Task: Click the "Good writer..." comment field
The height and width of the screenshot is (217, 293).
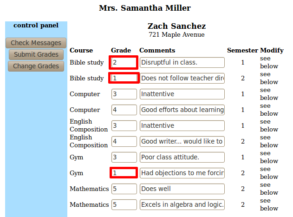Action: (x=182, y=141)
